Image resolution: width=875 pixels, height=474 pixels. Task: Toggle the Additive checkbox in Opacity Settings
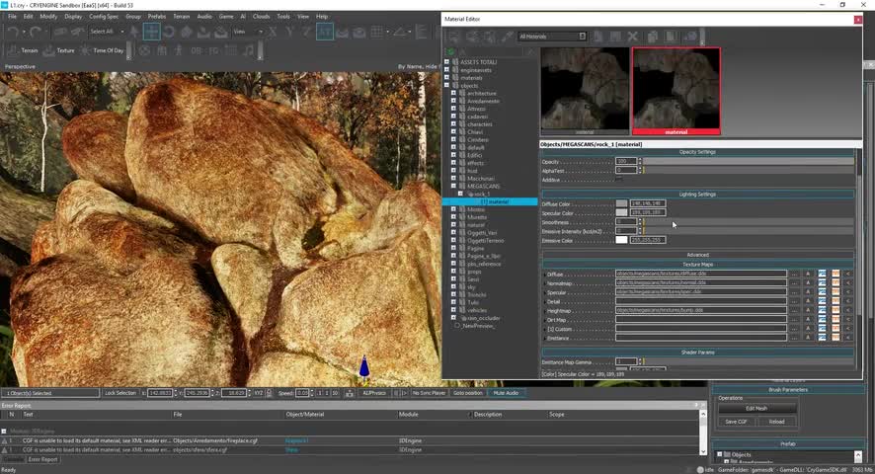(619, 180)
